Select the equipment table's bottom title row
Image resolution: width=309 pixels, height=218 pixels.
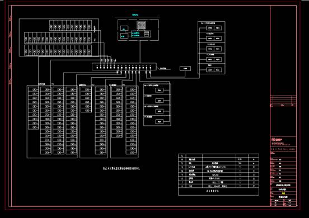(218, 191)
